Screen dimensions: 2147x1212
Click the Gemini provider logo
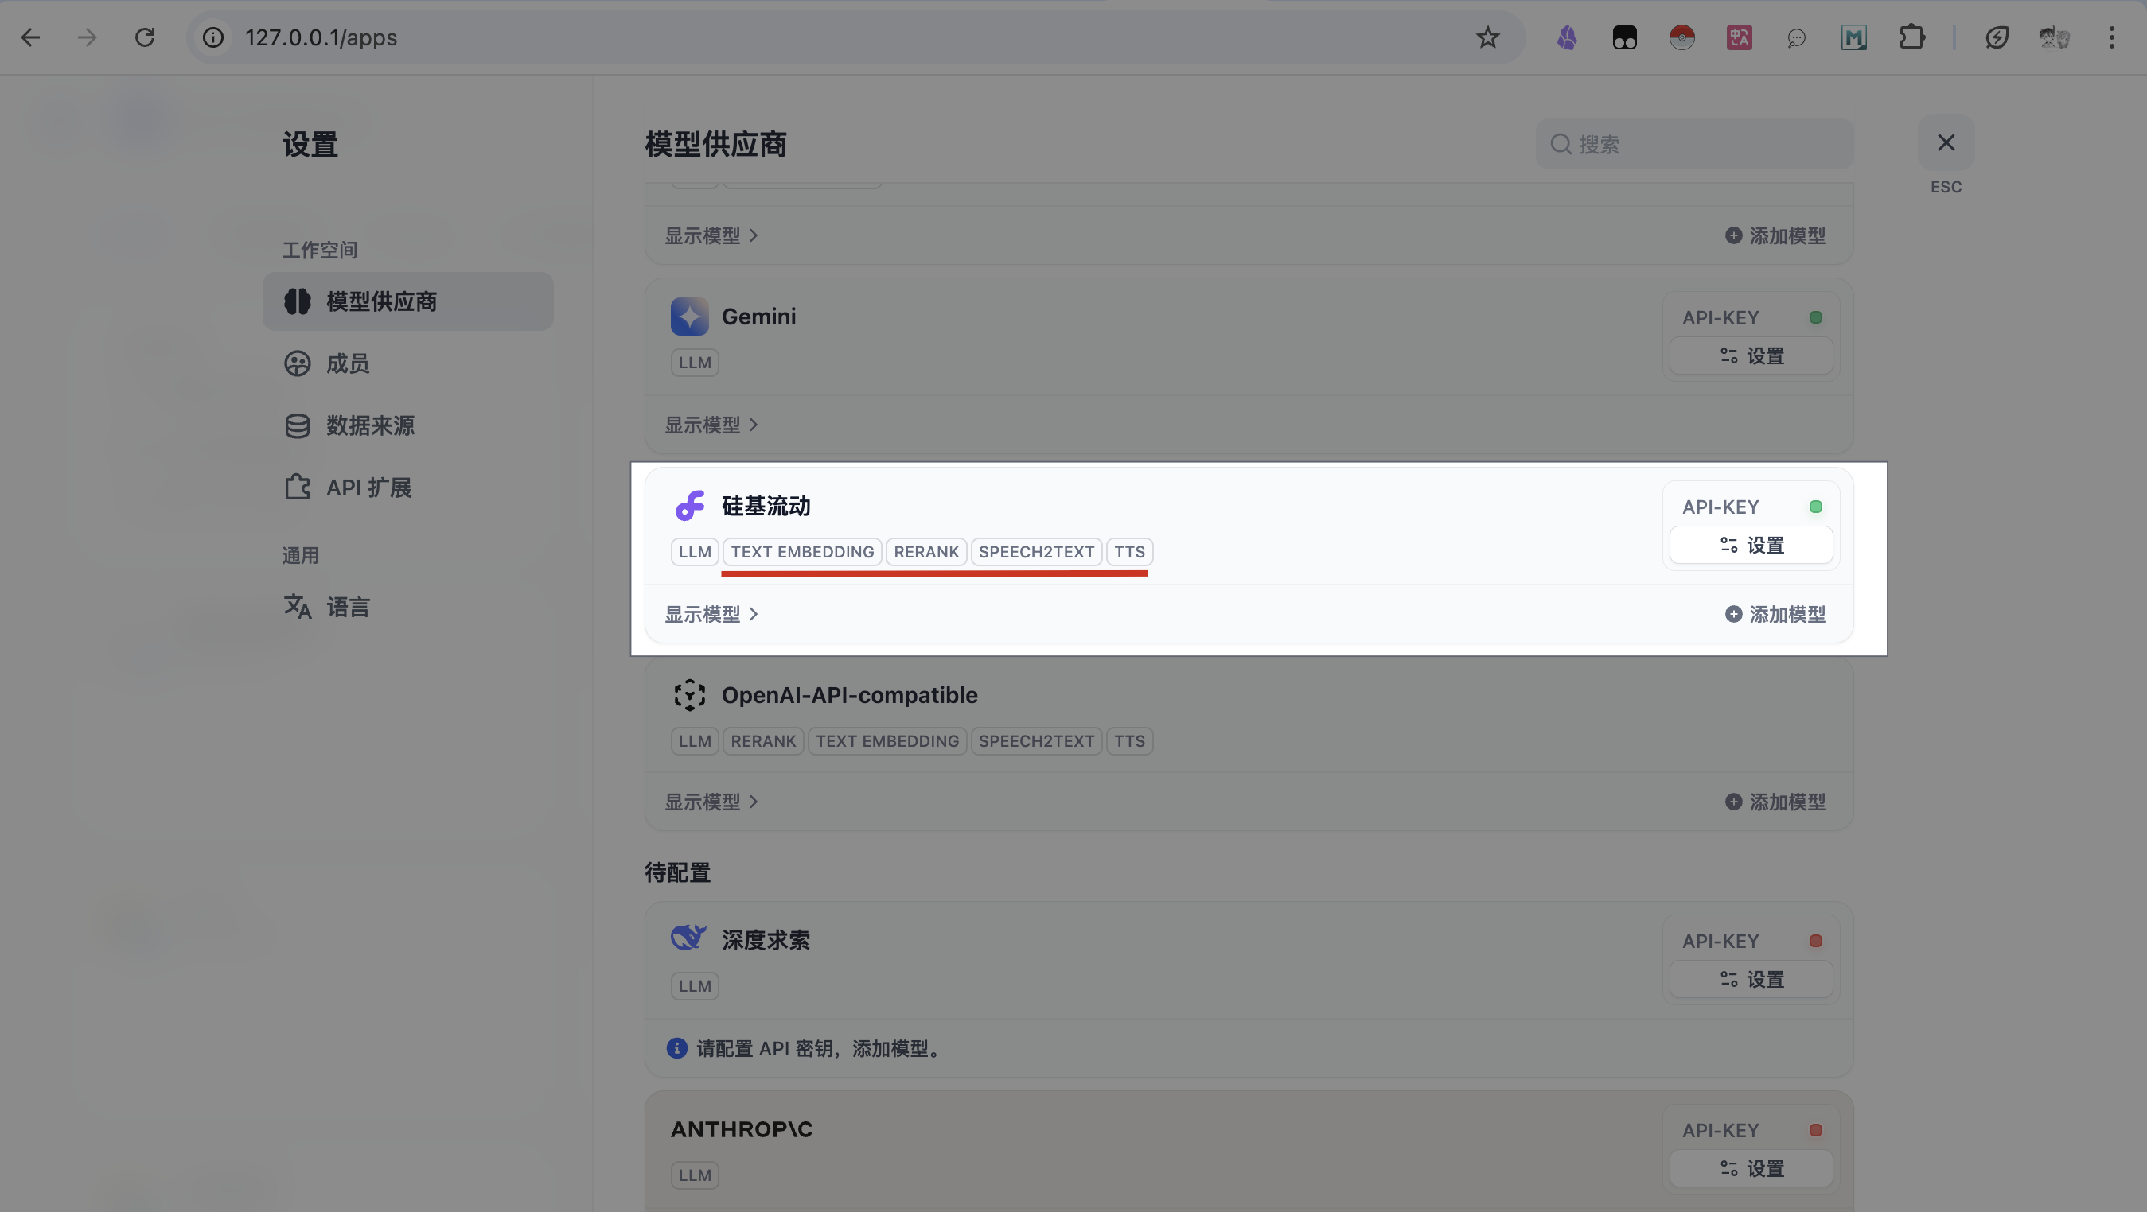(689, 317)
